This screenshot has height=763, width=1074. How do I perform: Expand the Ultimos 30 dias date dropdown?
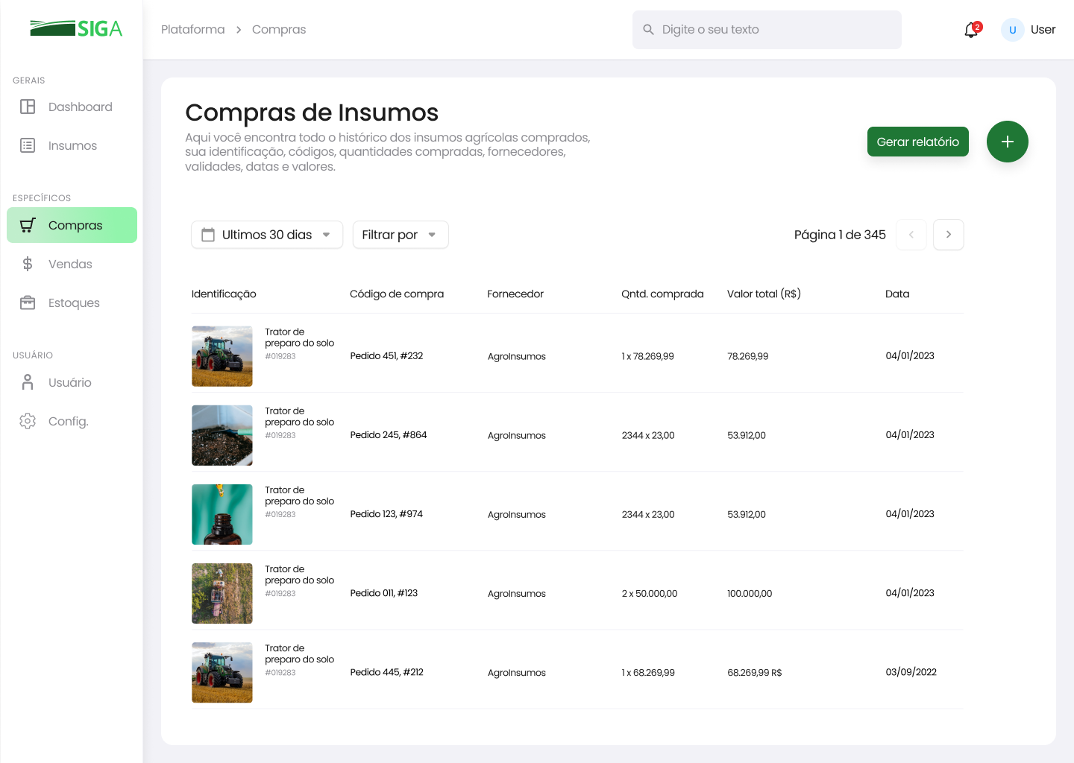(x=267, y=235)
